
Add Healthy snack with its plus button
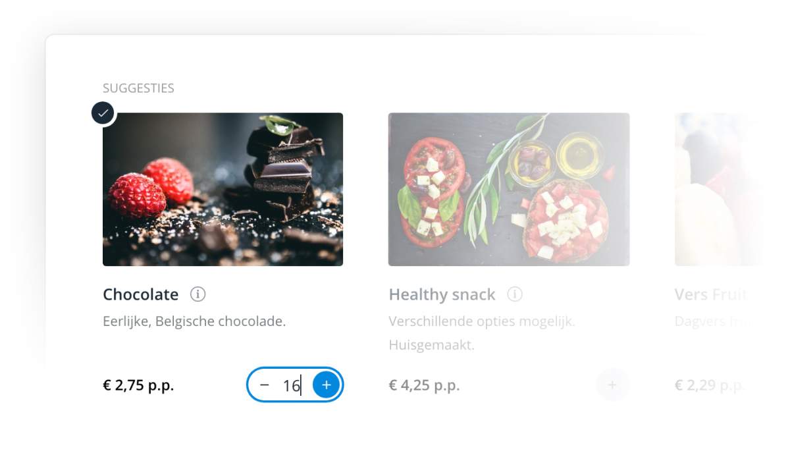612,385
